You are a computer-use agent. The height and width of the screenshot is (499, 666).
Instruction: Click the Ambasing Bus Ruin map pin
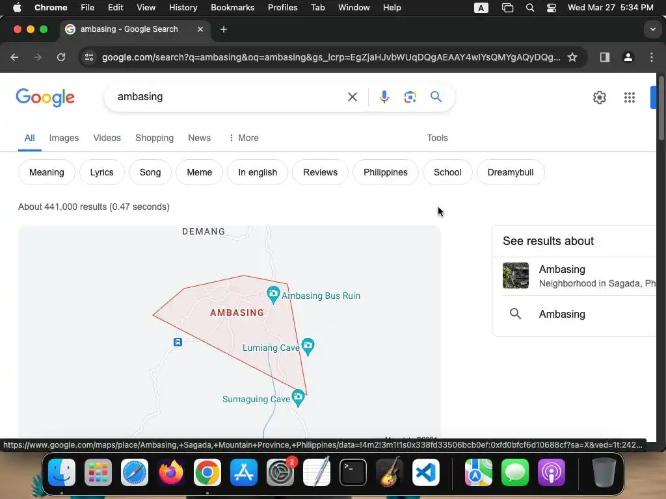(x=273, y=295)
